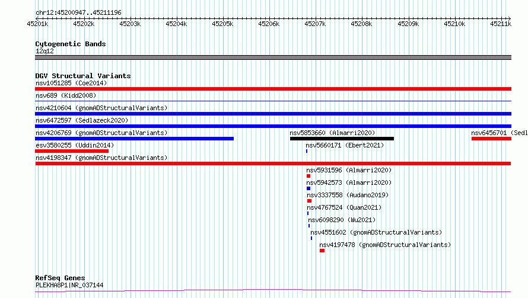Open the nsv5853660 (Almarri2020) label

[x=332, y=133]
